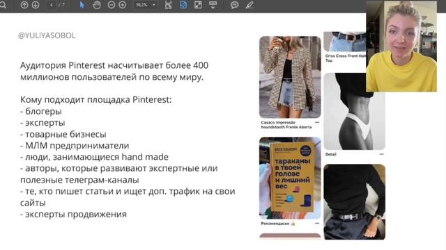Click the text 'товарные бизнесы'
Image resolution: width=446 pixels, height=250 pixels.
66,134
